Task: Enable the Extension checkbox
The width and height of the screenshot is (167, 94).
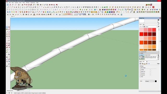Action: point(140,73)
